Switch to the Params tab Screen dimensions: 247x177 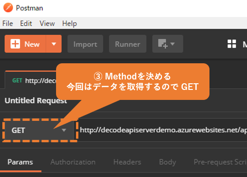tap(20, 162)
